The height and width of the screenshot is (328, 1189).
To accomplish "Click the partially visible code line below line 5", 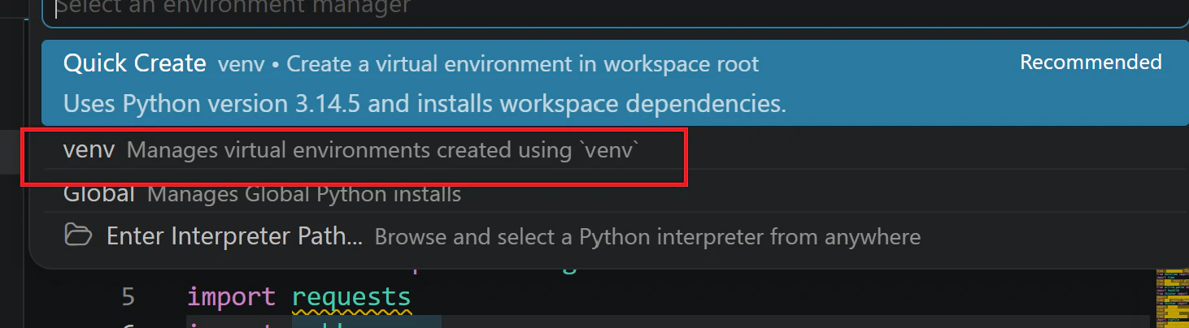I will point(313,323).
